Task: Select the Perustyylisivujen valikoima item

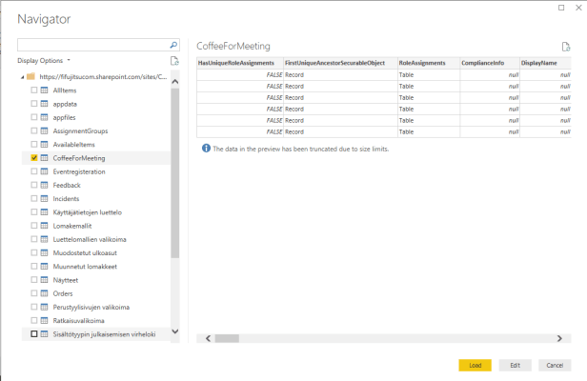Action: pos(91,307)
